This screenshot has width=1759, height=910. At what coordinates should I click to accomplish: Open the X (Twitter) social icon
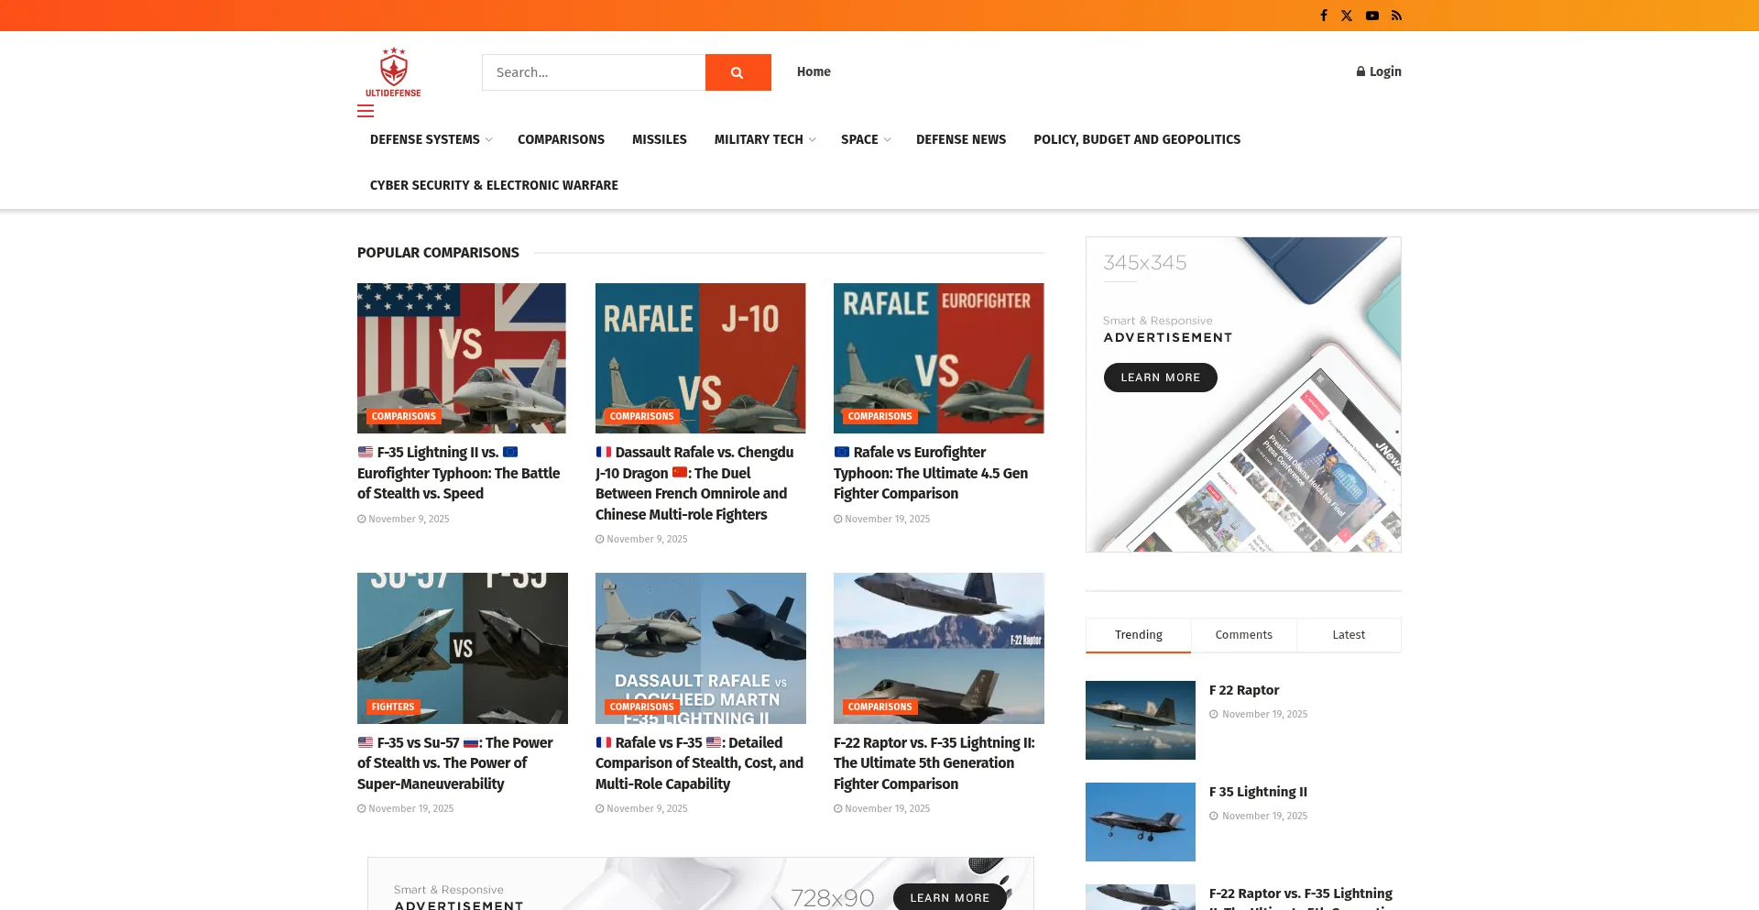tap(1347, 16)
